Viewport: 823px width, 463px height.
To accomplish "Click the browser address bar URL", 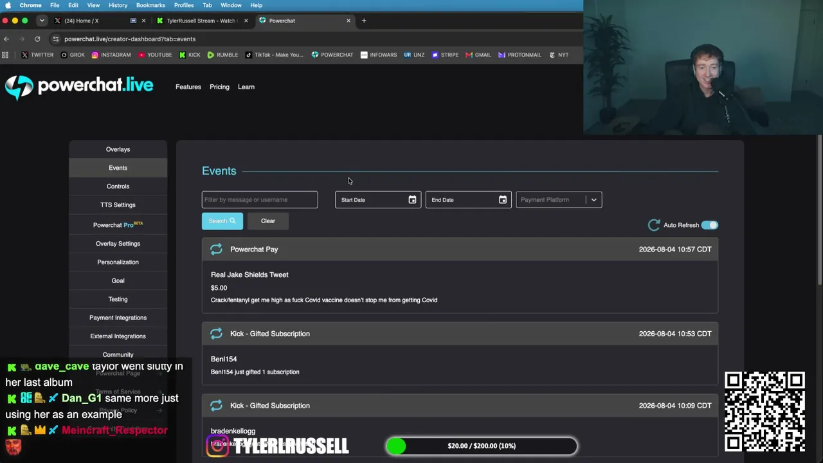I will (x=130, y=39).
